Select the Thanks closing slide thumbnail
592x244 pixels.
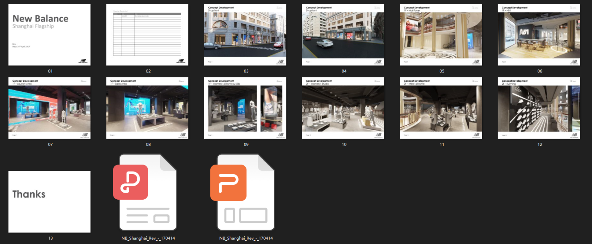[50, 202]
